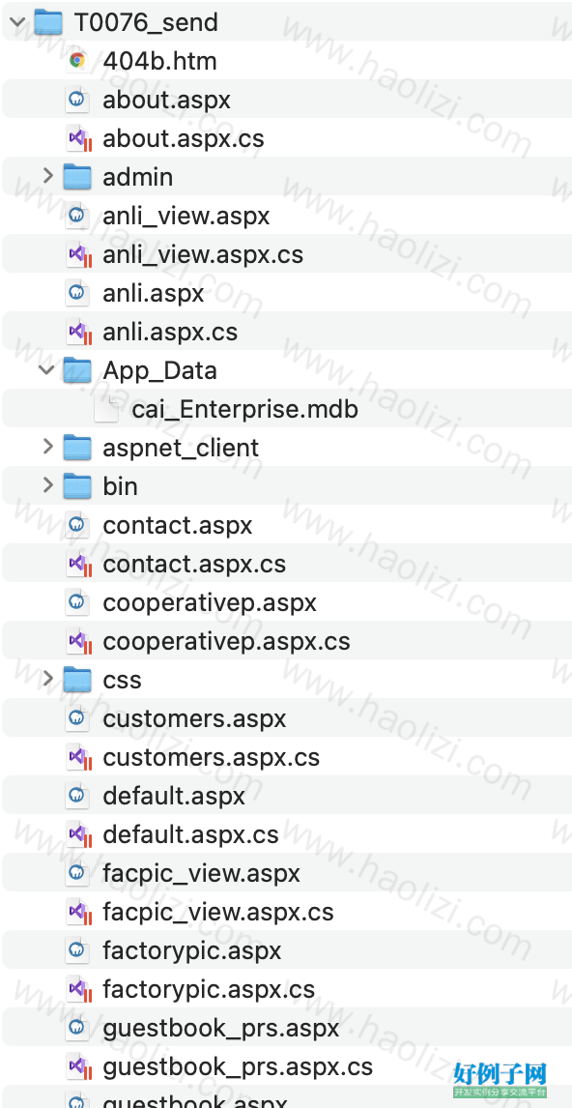This screenshot has height=1108, width=572.
Task: Click the file icon next to about.aspx
Action: (x=77, y=100)
